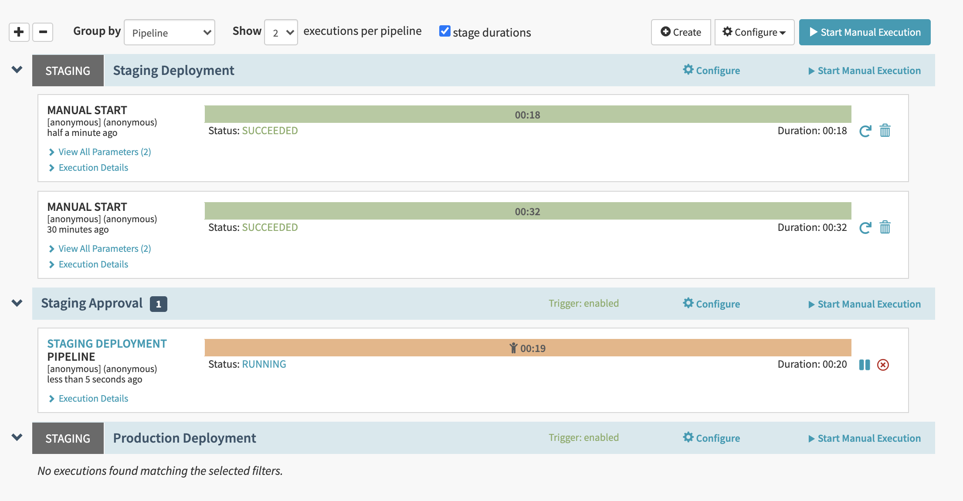This screenshot has height=501, width=963.
Task: Zoom in with the plus icon
Action: click(18, 32)
